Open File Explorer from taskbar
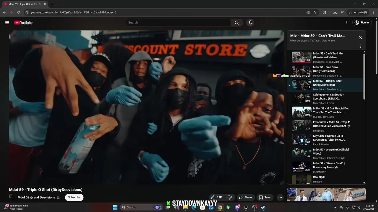This screenshot has height=212, width=378. [185, 207]
